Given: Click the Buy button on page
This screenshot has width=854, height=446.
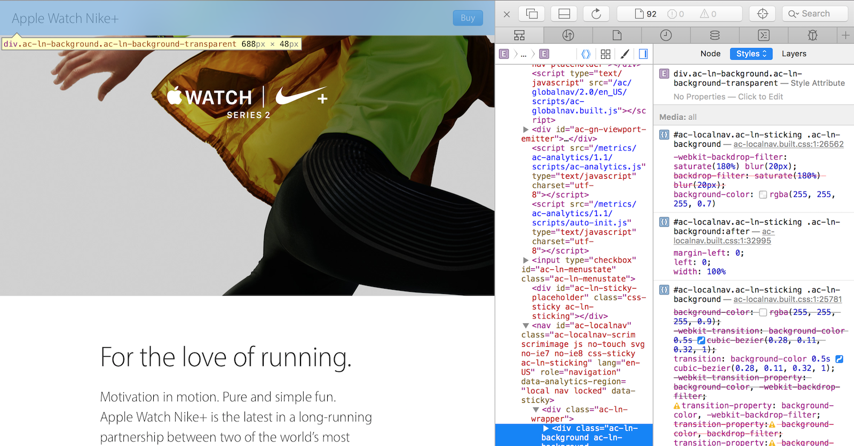Looking at the screenshot, I should coord(468,18).
